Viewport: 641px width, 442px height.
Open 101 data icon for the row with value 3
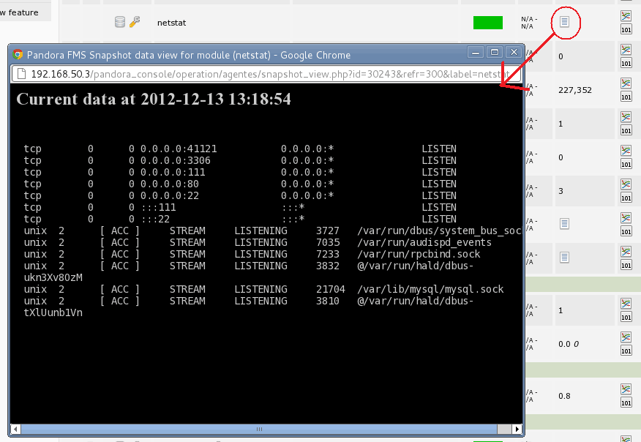pyautogui.click(x=626, y=198)
